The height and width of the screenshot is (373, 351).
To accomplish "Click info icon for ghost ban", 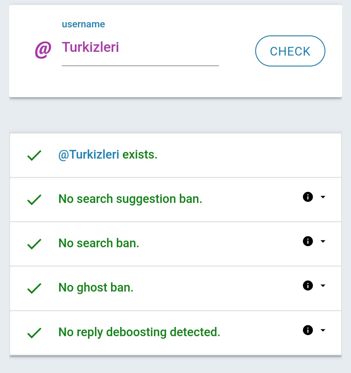I will pyautogui.click(x=308, y=286).
